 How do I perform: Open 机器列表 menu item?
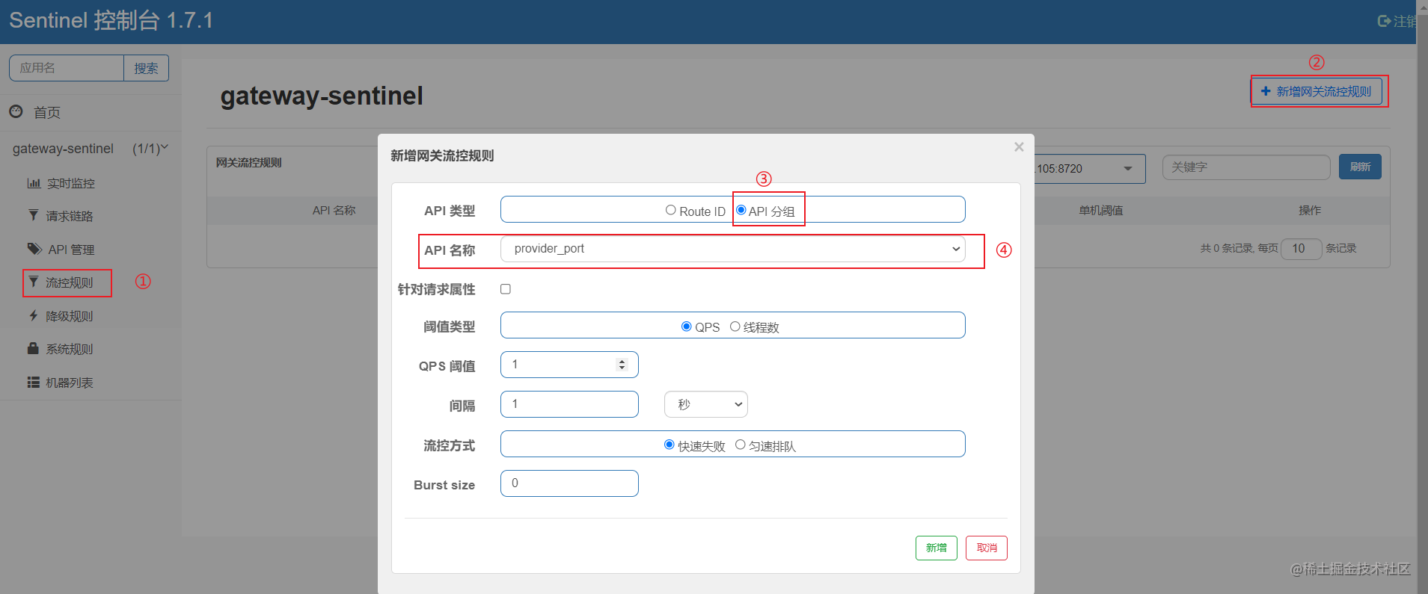[x=70, y=383]
